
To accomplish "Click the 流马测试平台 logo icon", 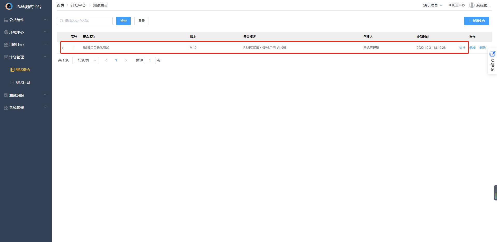I will (9, 6).
